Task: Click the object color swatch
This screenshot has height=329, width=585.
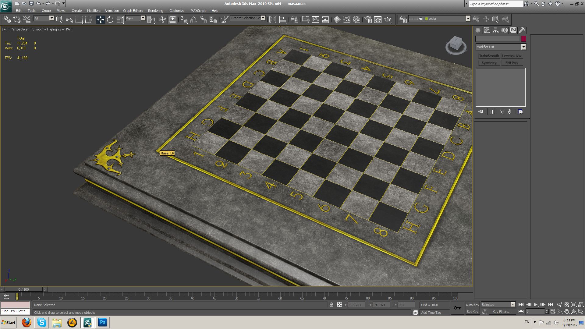Action: [523, 39]
